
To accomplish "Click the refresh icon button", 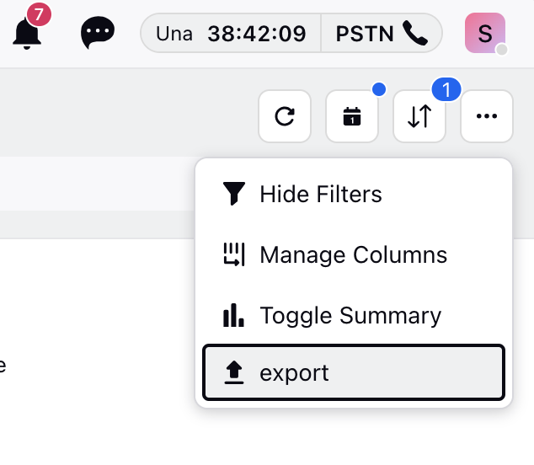I will coord(285,116).
